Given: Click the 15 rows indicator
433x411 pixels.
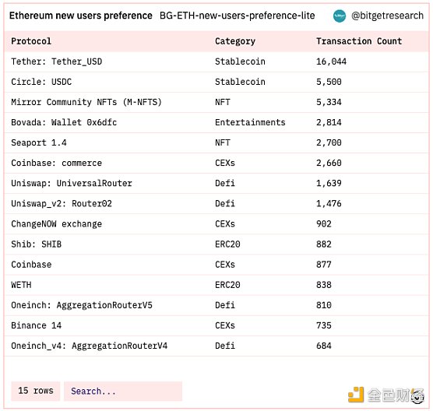Looking at the screenshot, I should click(35, 391).
